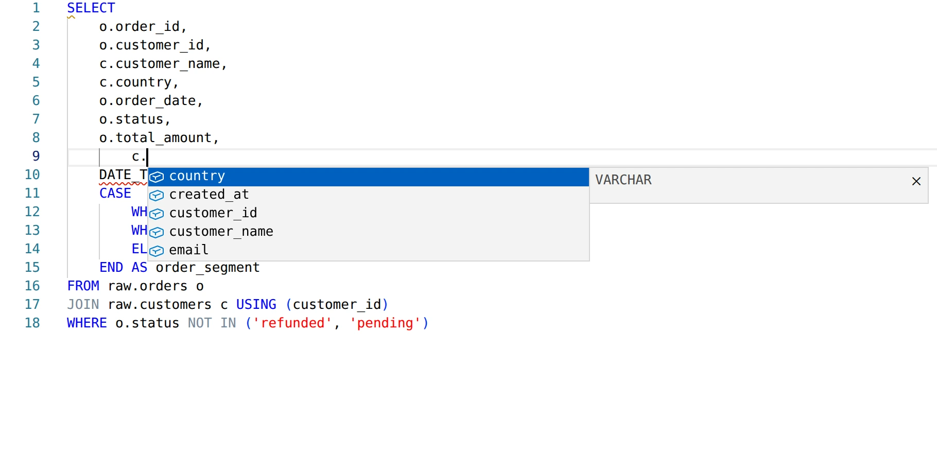This screenshot has height=453, width=937.
Task: Select 'customer_name' completion item
Action: pyautogui.click(x=369, y=232)
